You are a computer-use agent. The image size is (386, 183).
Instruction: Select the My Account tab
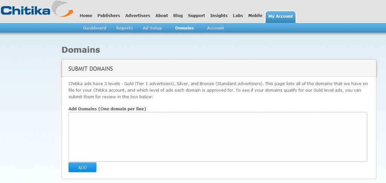[x=280, y=17]
